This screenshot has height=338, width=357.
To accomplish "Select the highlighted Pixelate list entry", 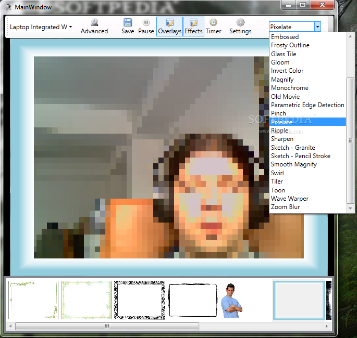I will [x=307, y=122].
